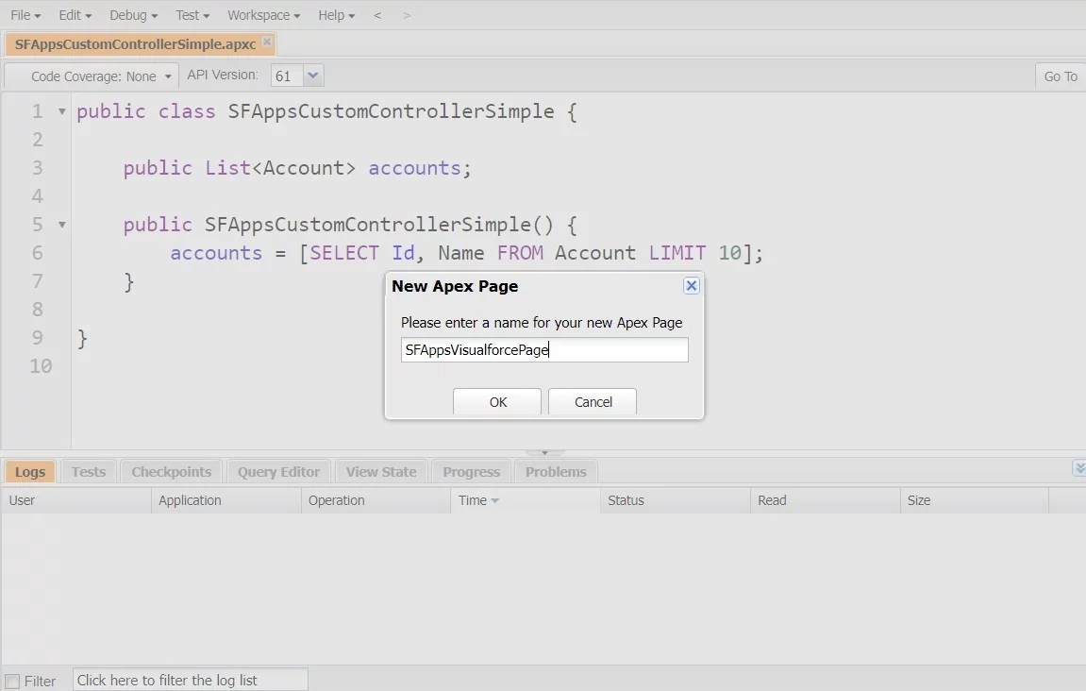Screen dimensions: 1086x691
Task: Close the New Apex Page dialog
Action: click(692, 285)
